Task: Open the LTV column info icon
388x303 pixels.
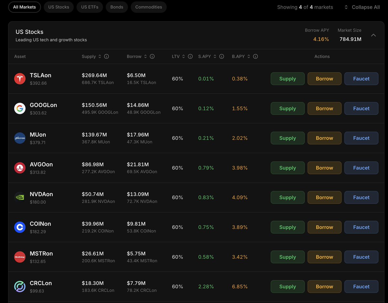Action: [190, 56]
